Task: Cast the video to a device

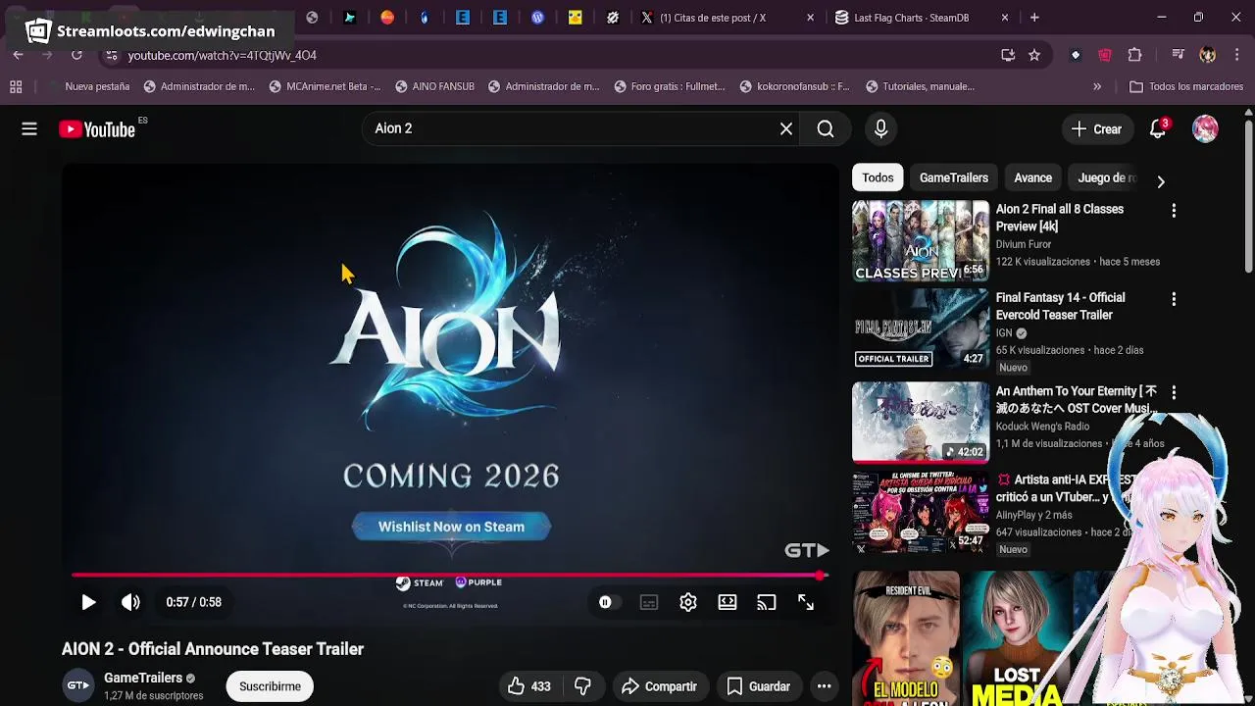Action: (x=767, y=602)
